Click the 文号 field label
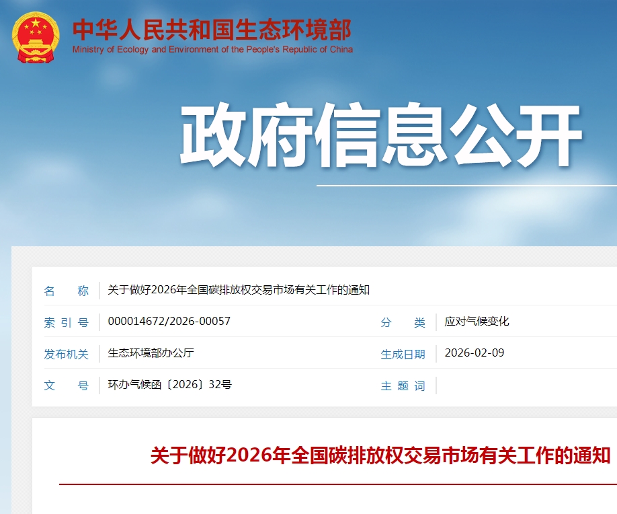The image size is (617, 514). click(66, 385)
